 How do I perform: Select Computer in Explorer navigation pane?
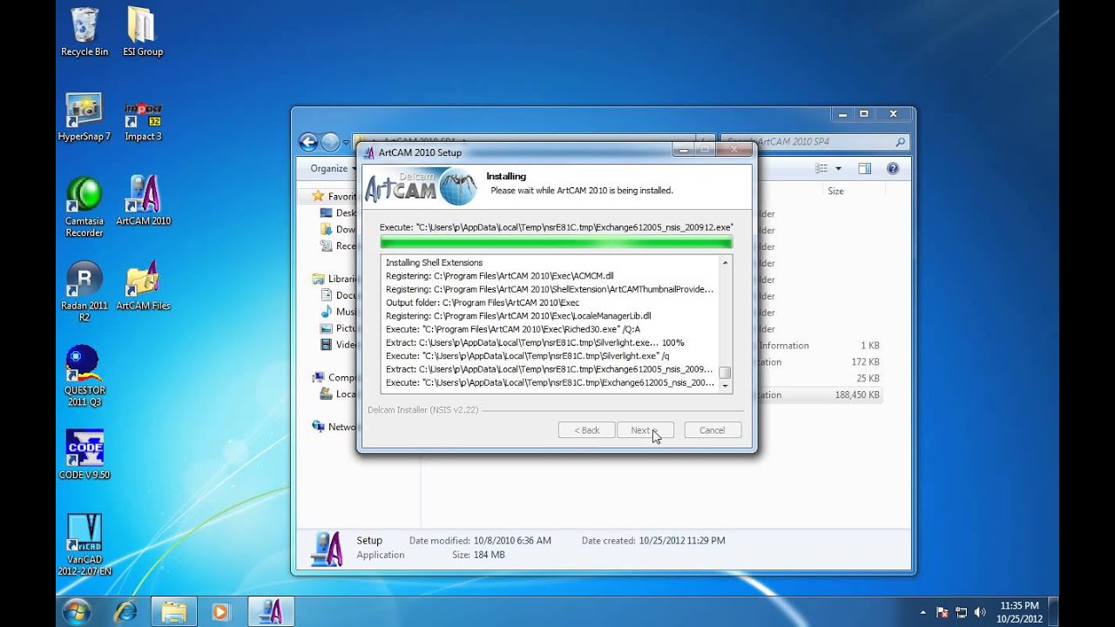(334, 377)
